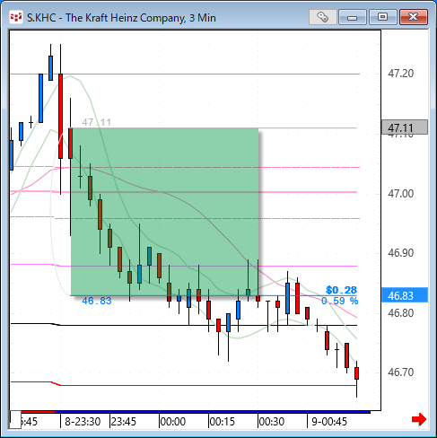This screenshot has height=438, width=437.
Task: Click the 47.00 price axis label
Action: [x=400, y=194]
